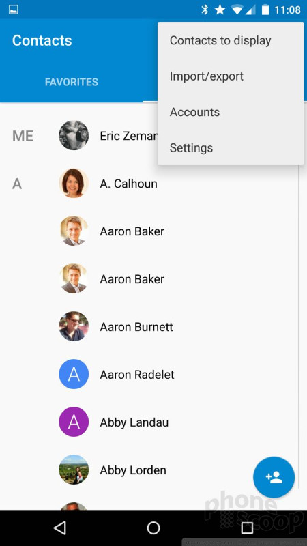307x546 pixels.
Task: Tap the Android home circle icon
Action: click(x=153, y=528)
